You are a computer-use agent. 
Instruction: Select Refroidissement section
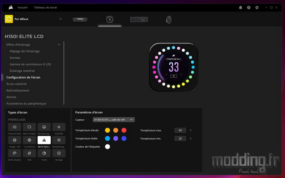pos(18,90)
